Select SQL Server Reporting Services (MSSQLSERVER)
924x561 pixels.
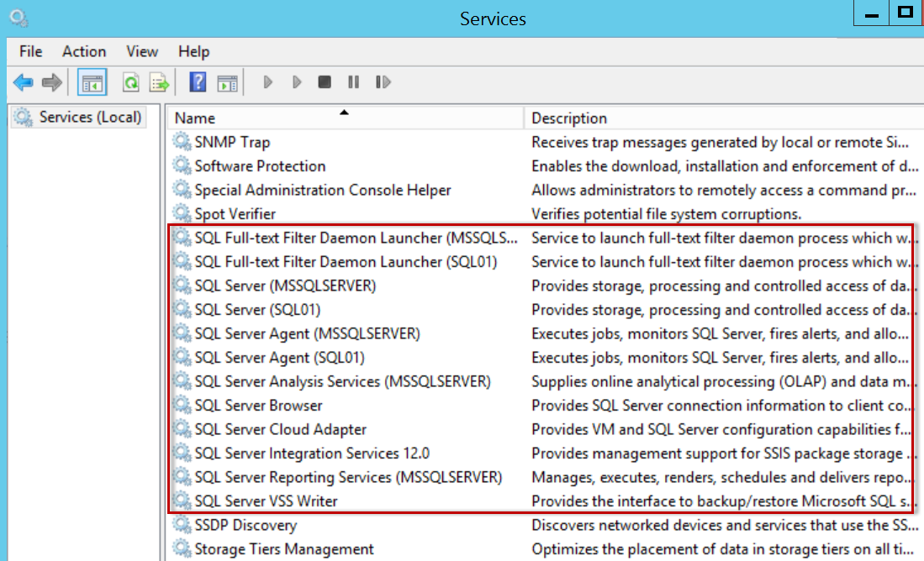coord(348,477)
